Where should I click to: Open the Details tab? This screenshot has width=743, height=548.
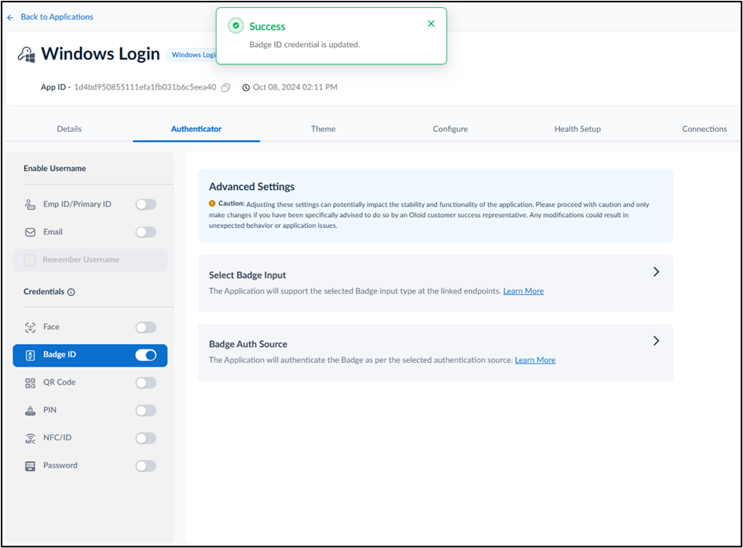(69, 129)
